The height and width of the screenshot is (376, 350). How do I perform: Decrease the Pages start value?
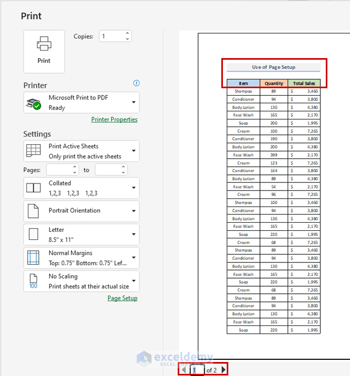coord(75,173)
